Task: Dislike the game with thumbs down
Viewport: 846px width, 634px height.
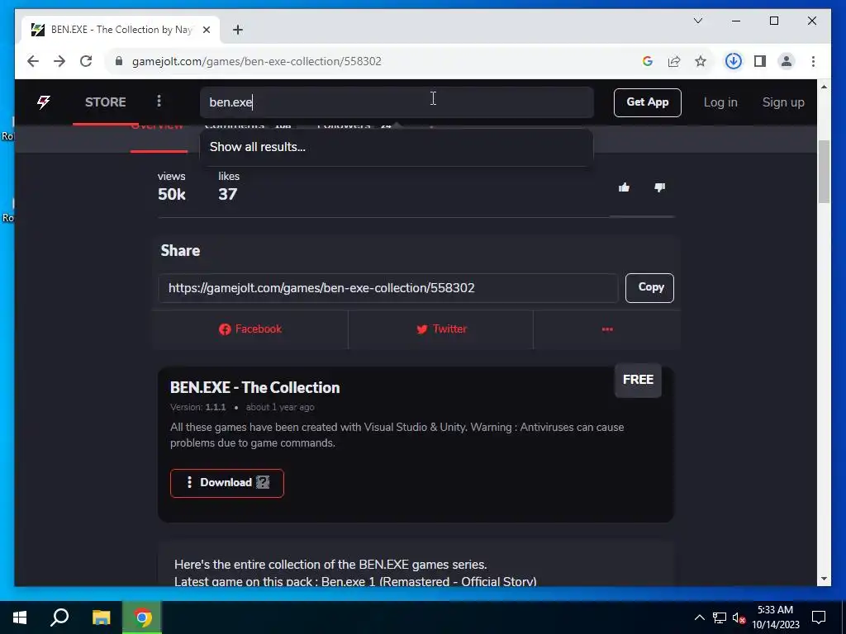Action: pyautogui.click(x=659, y=187)
